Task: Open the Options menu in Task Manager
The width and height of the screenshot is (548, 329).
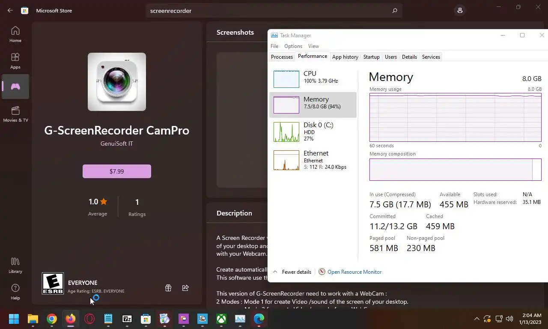Action: (293, 46)
